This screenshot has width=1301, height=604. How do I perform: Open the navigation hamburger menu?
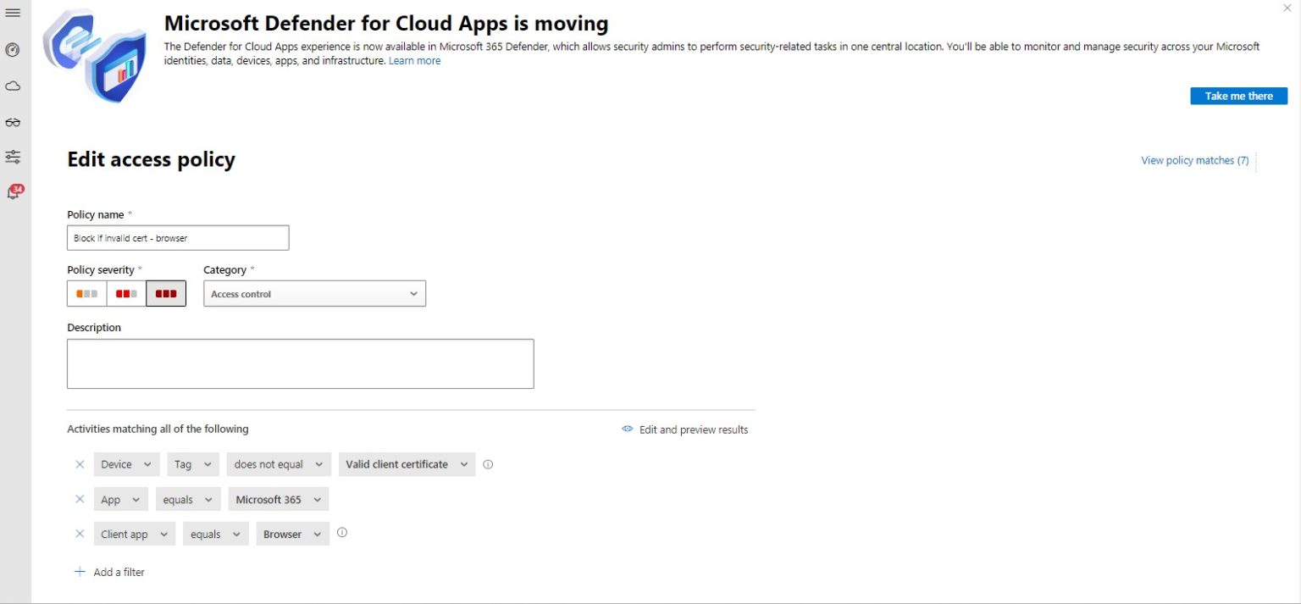click(x=12, y=12)
